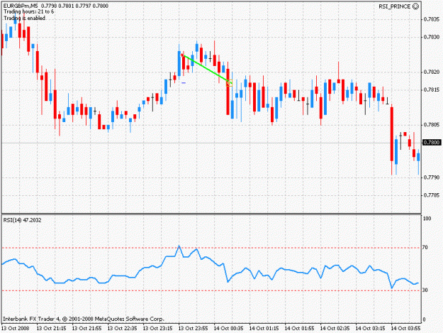Click the green trade trend line

pos(206,69)
